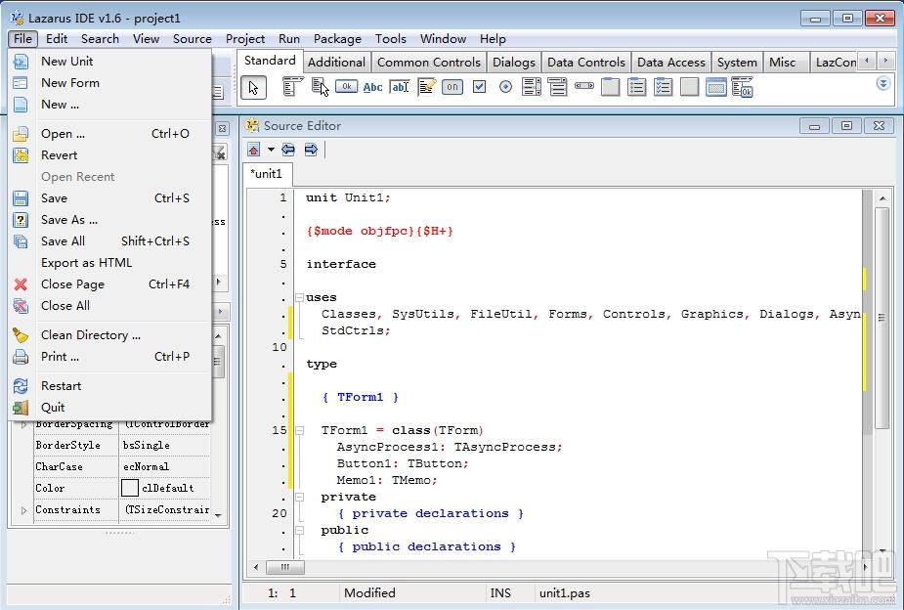Select the TMemo component icon
This screenshot has width=904, height=610.
[x=427, y=87]
